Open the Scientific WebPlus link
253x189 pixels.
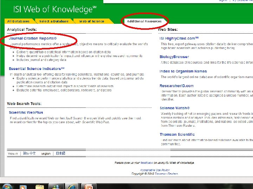26,112
